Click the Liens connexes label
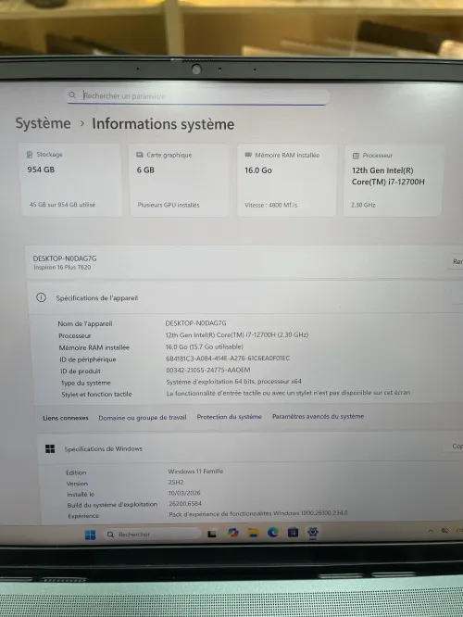This screenshot has width=463, height=617. pos(66,418)
